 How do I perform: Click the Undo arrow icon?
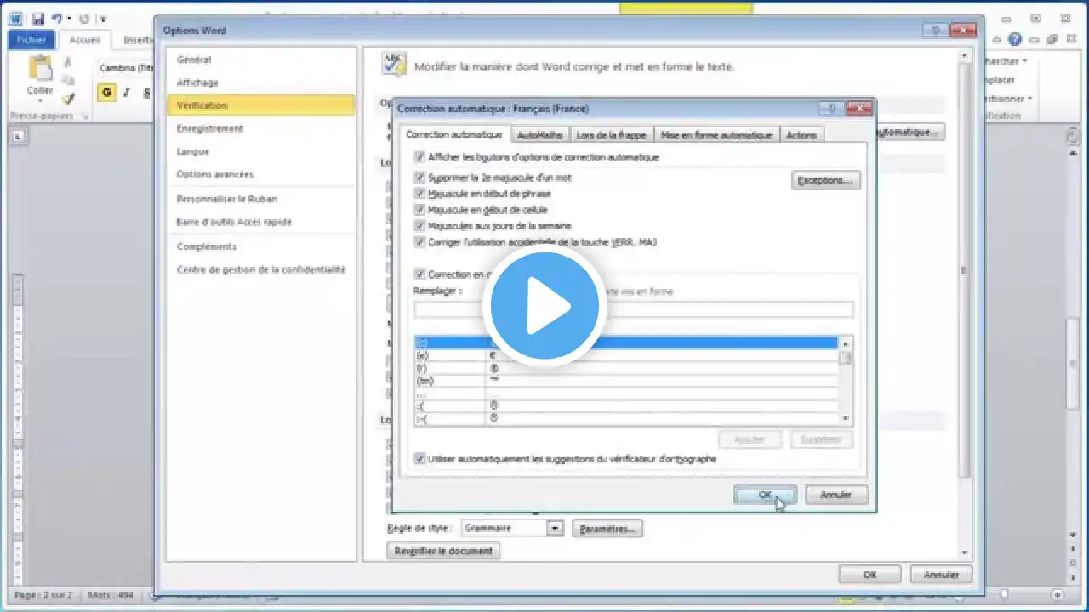58,18
